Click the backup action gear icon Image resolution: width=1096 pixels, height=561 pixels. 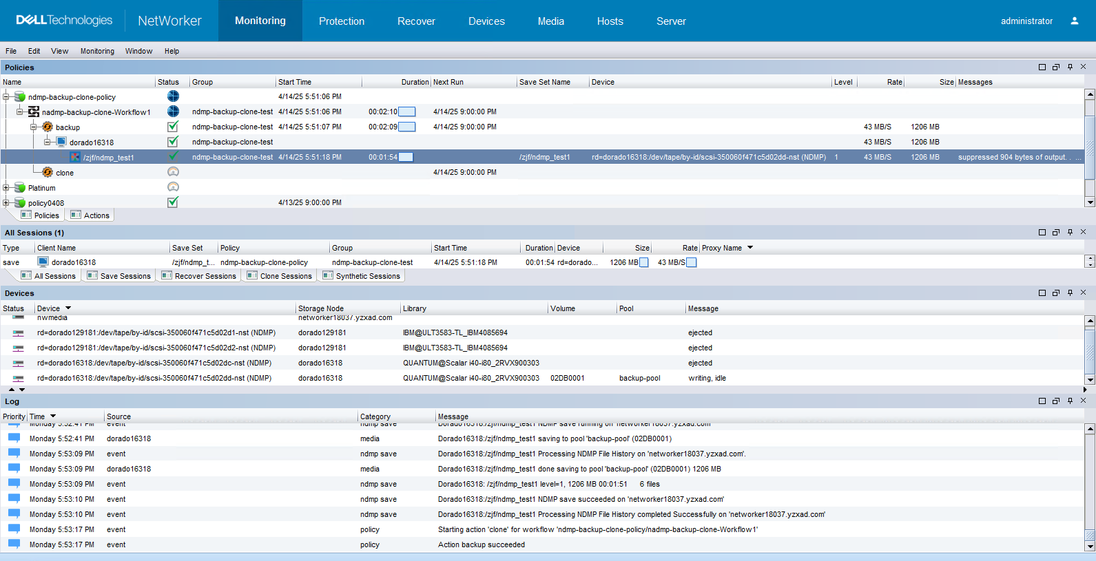coord(48,127)
